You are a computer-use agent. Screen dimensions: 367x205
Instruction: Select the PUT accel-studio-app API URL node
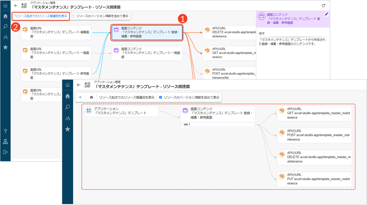pyautogui.click(x=314, y=179)
